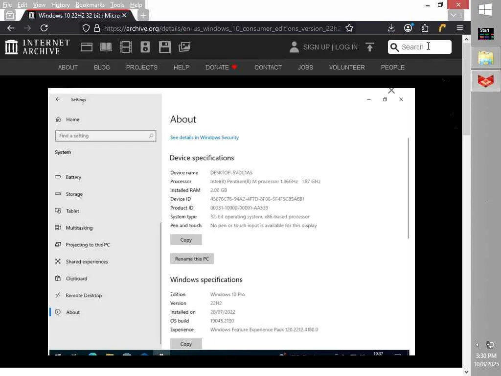Click the browser forward arrow
Viewport: 501px width, 376px height.
coord(27,28)
